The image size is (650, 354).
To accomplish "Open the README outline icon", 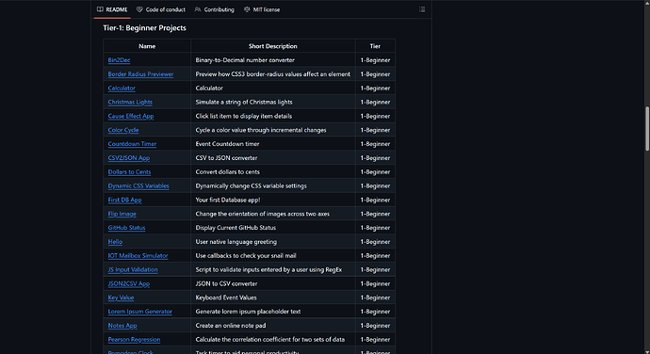I will [x=422, y=9].
